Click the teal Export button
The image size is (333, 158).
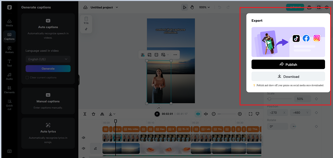tap(295, 7)
